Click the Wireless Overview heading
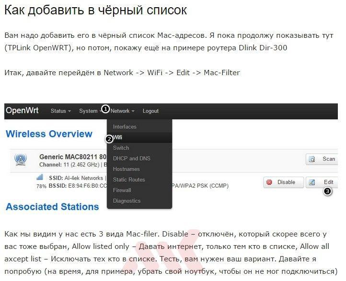Image resolution: width=346 pixels, height=281 pixels. click(x=49, y=134)
